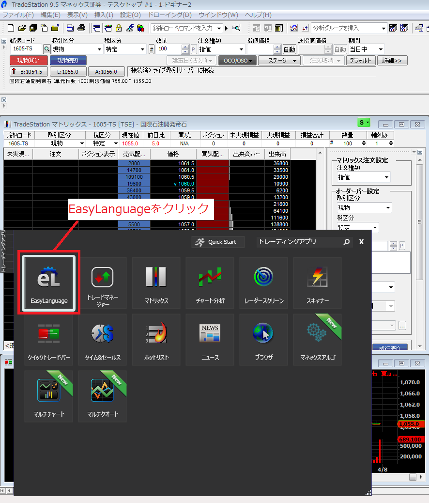The height and width of the screenshot is (503, 429).
Task: Toggle 自動 for 指値価格
Action: tap(289, 49)
